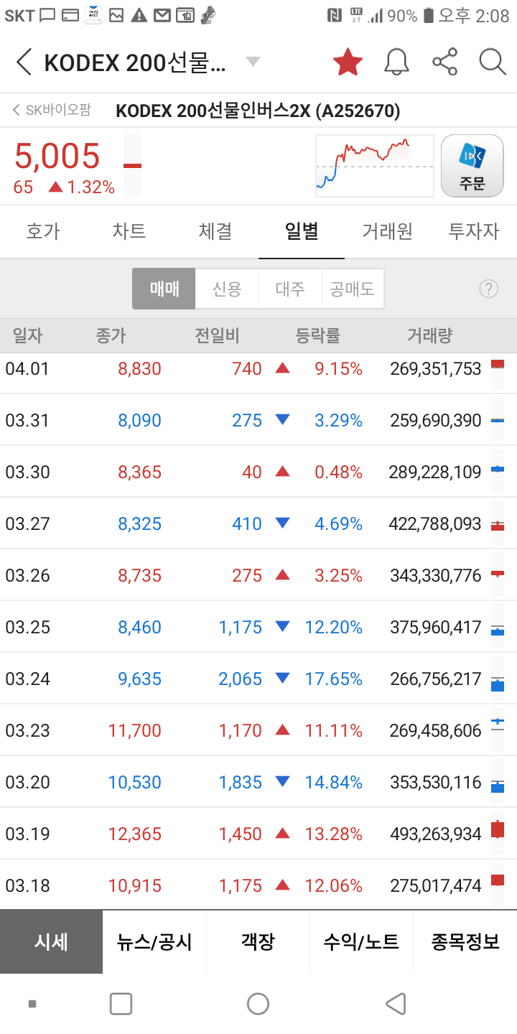Tap the candle icon on the 03.26 row
The height and width of the screenshot is (1034, 517).
[498, 574]
